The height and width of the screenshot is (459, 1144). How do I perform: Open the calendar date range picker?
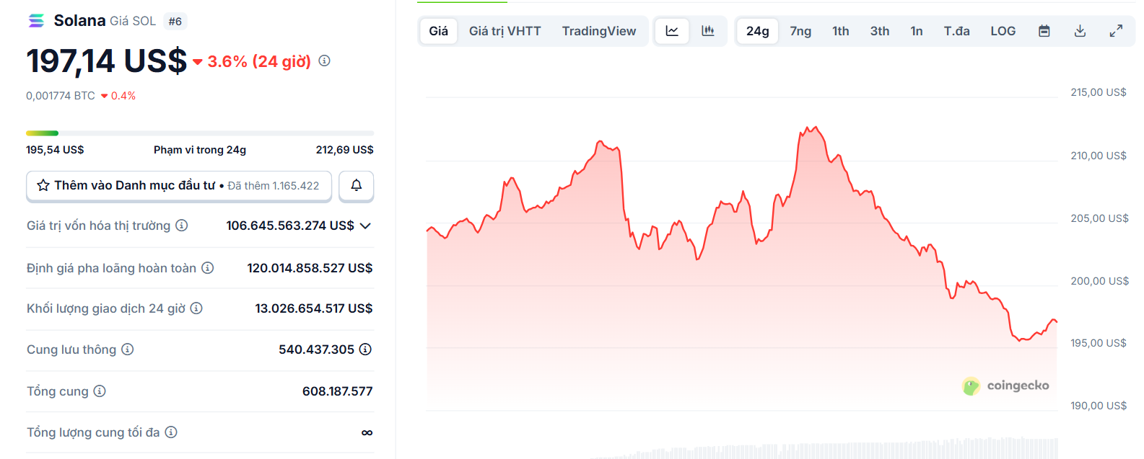(x=1044, y=31)
